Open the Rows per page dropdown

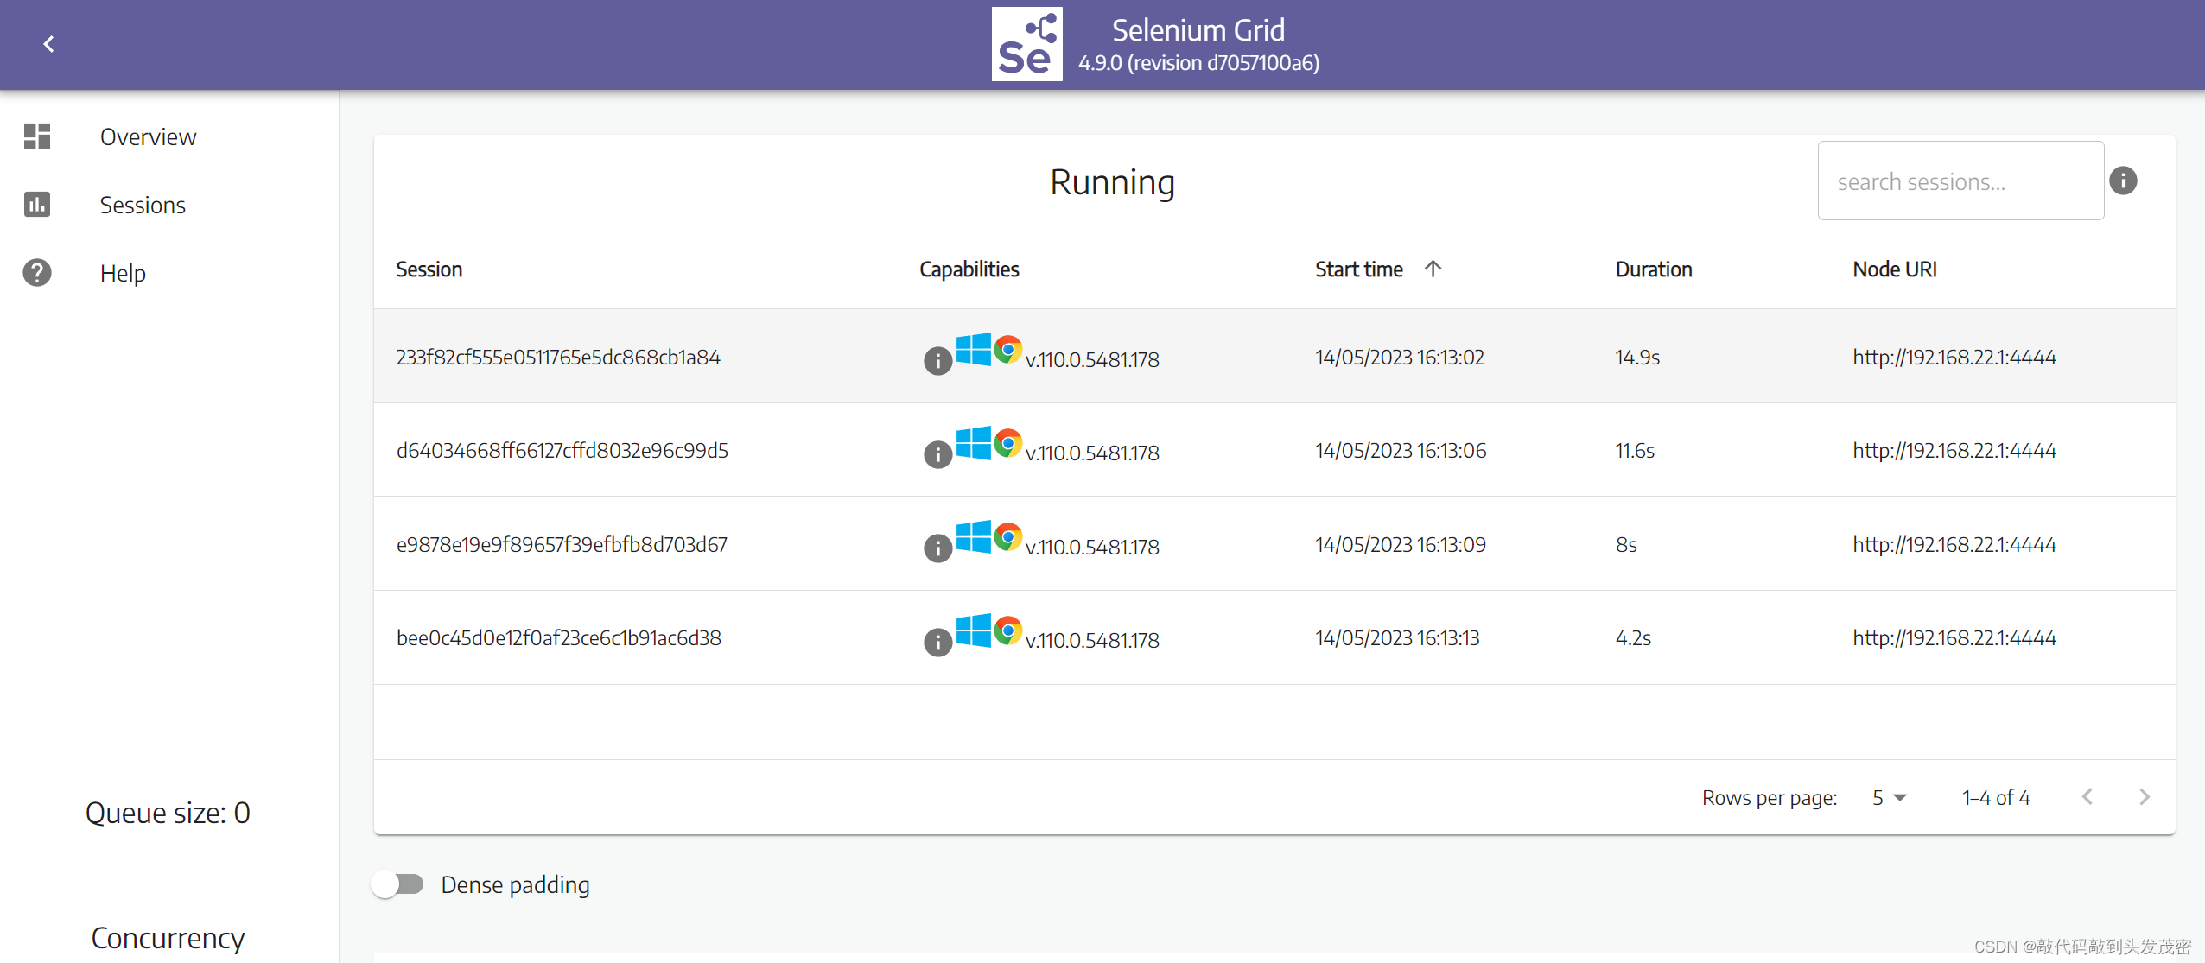tap(1889, 797)
